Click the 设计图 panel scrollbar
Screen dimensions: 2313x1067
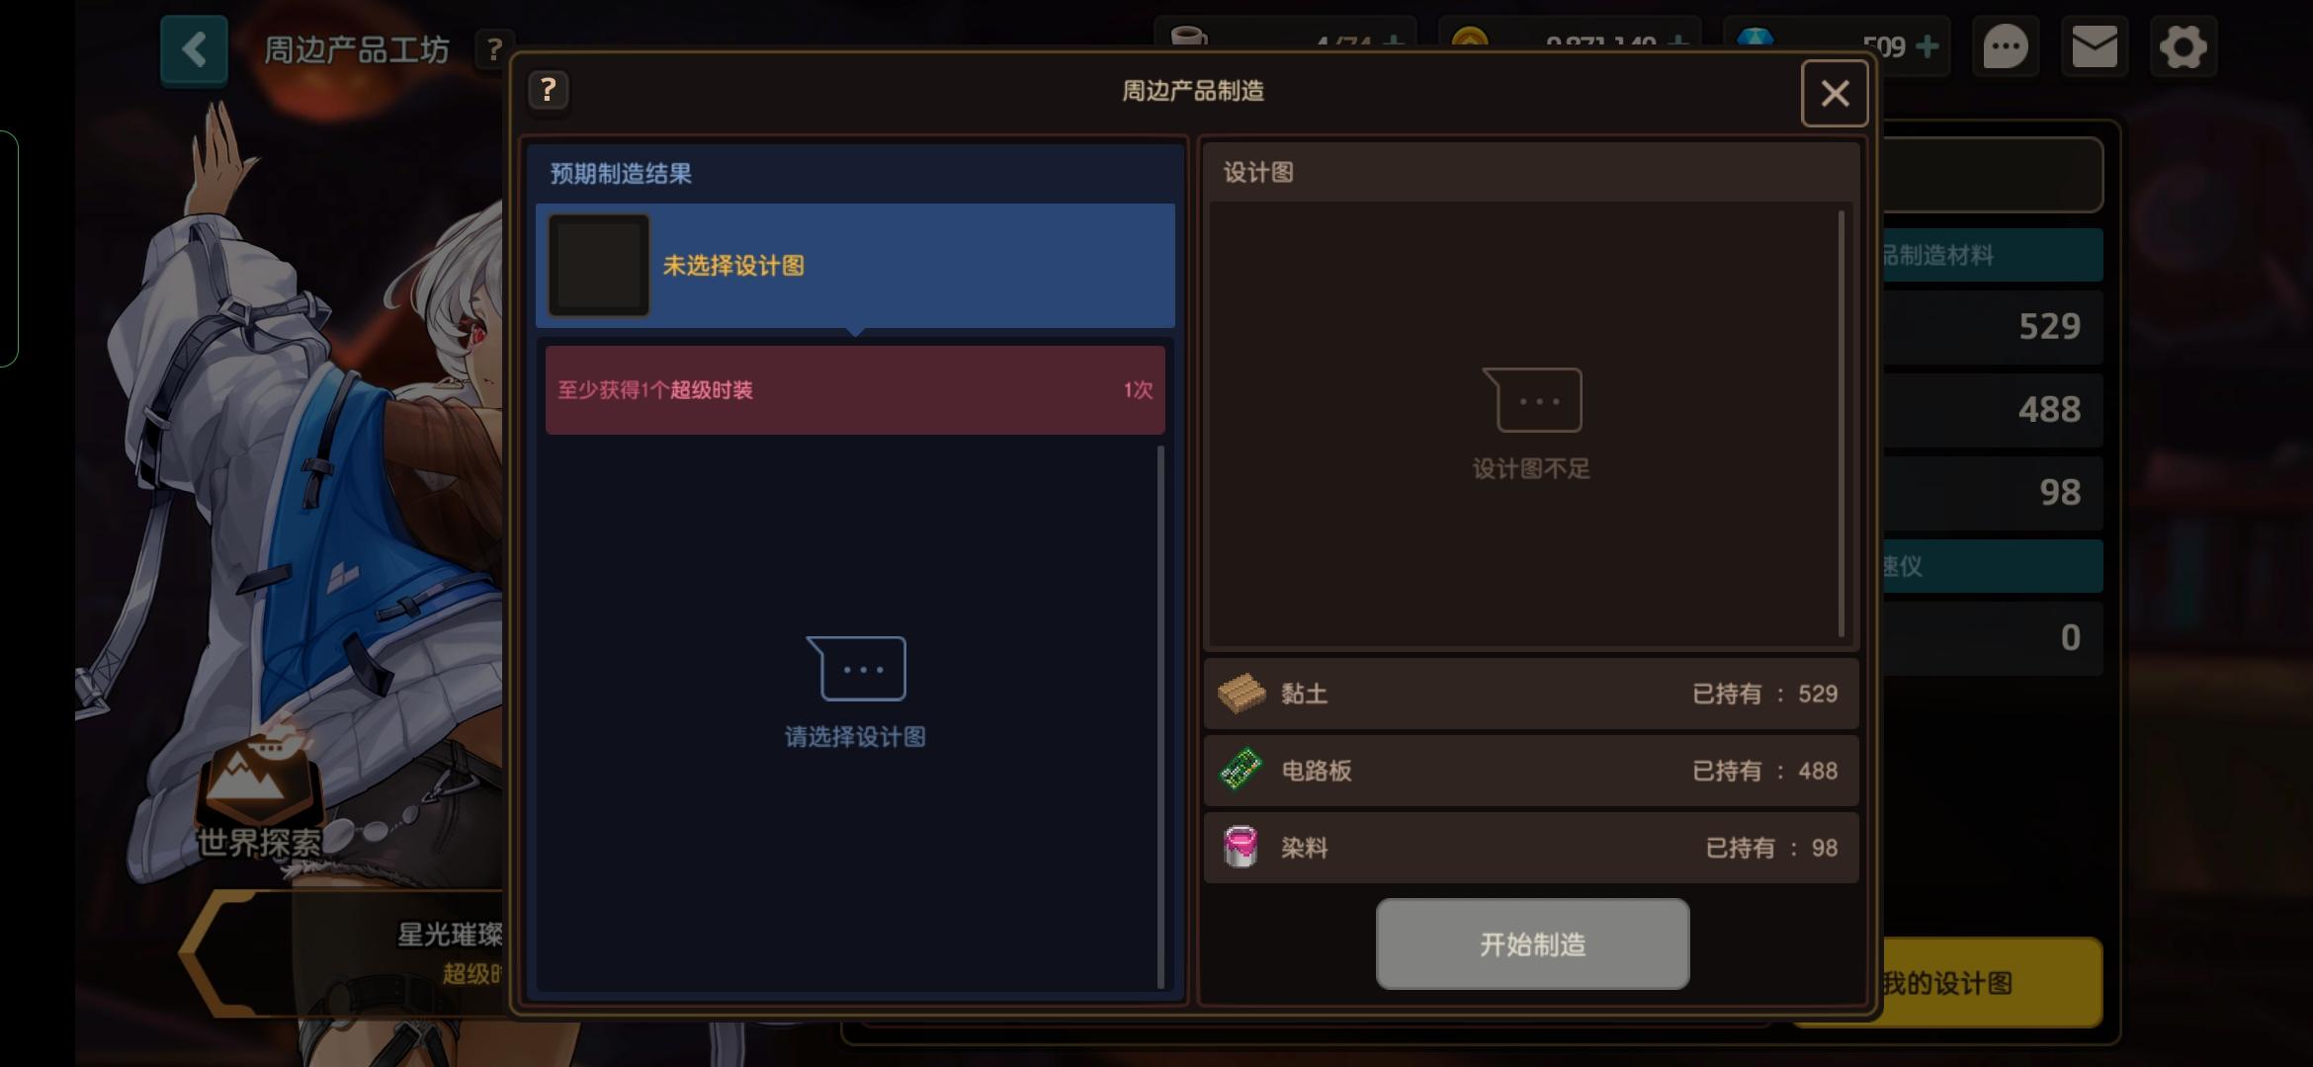1842,424
